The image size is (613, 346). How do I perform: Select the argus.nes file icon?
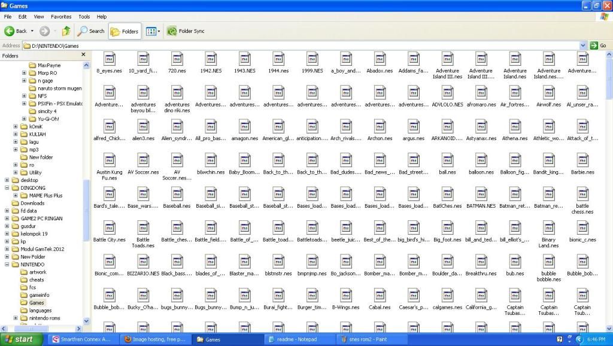coord(414,127)
